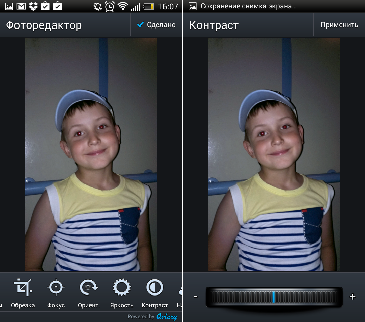Tap the Dropbox status bar icon
This screenshot has height=322, width=365.
pyautogui.click(x=33, y=6)
